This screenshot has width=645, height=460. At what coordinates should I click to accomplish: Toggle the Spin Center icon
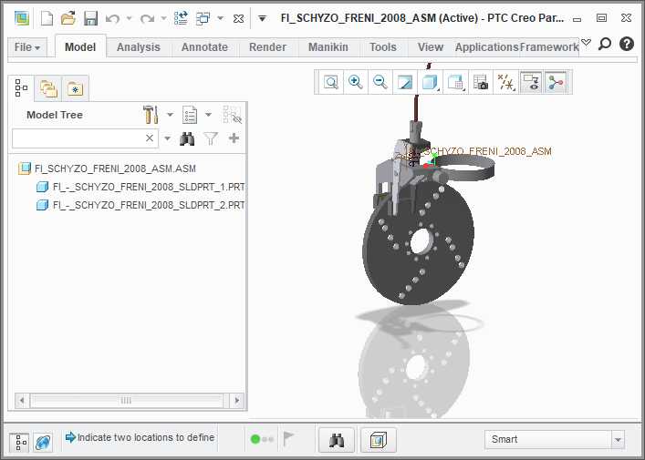tap(556, 82)
